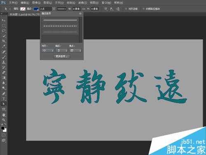
Task: Click the W width input field
Action: coord(76,9)
